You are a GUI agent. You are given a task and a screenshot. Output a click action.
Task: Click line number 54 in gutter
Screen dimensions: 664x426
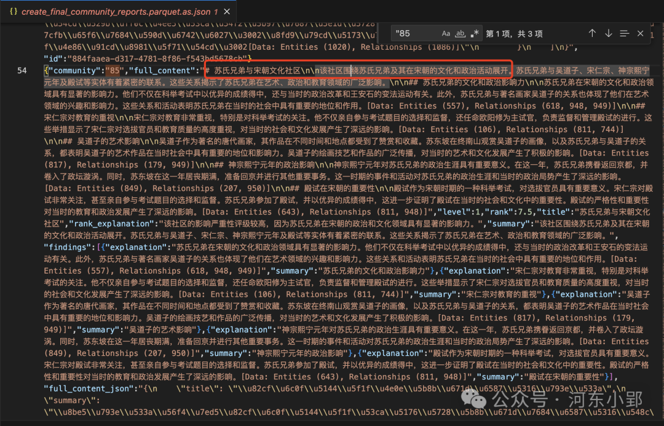[x=22, y=71]
